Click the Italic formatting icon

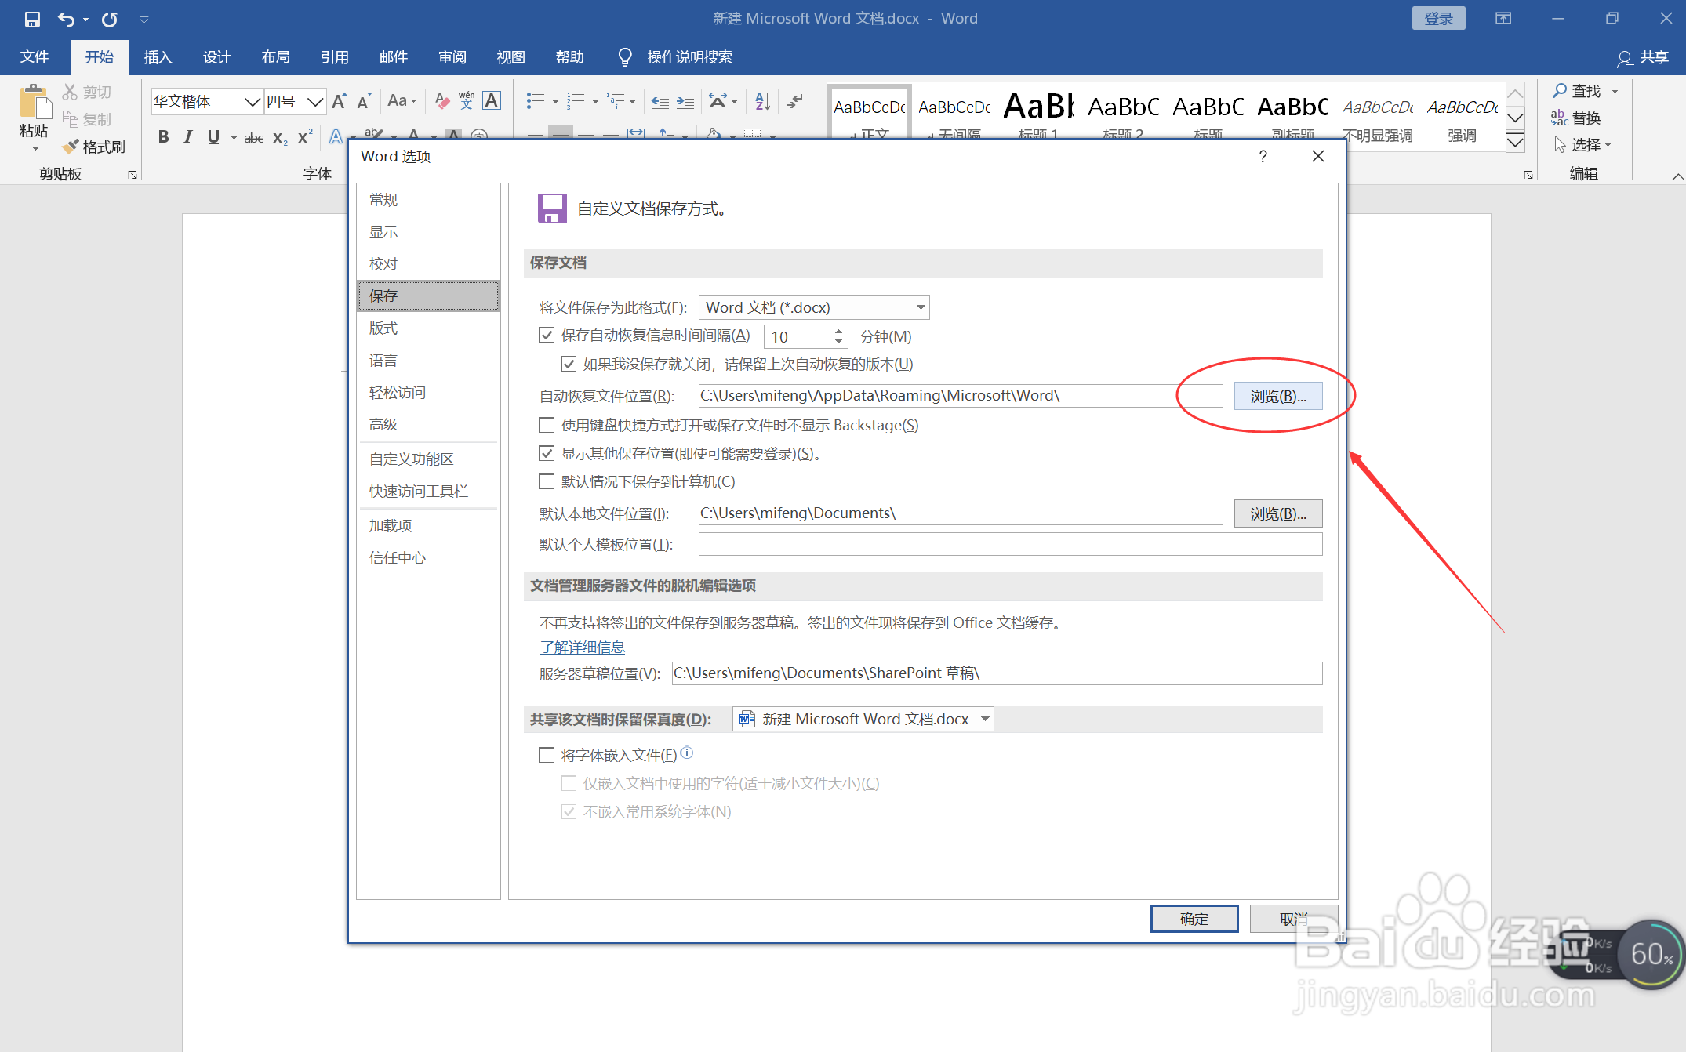click(188, 137)
